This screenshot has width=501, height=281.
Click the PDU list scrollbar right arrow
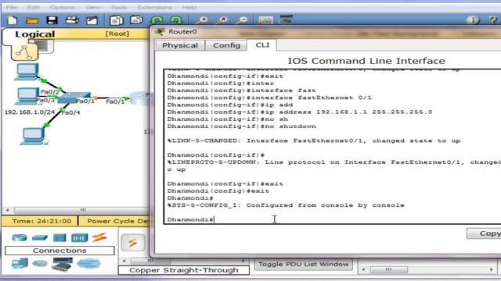(492, 269)
